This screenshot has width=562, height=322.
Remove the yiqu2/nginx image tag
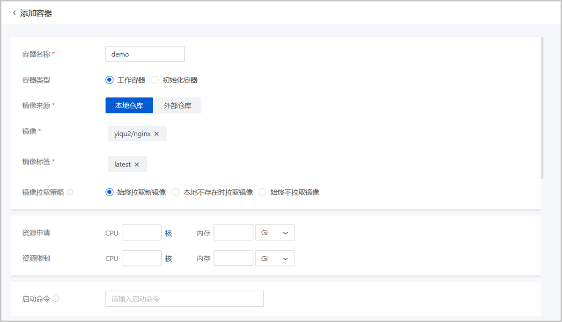(156, 134)
